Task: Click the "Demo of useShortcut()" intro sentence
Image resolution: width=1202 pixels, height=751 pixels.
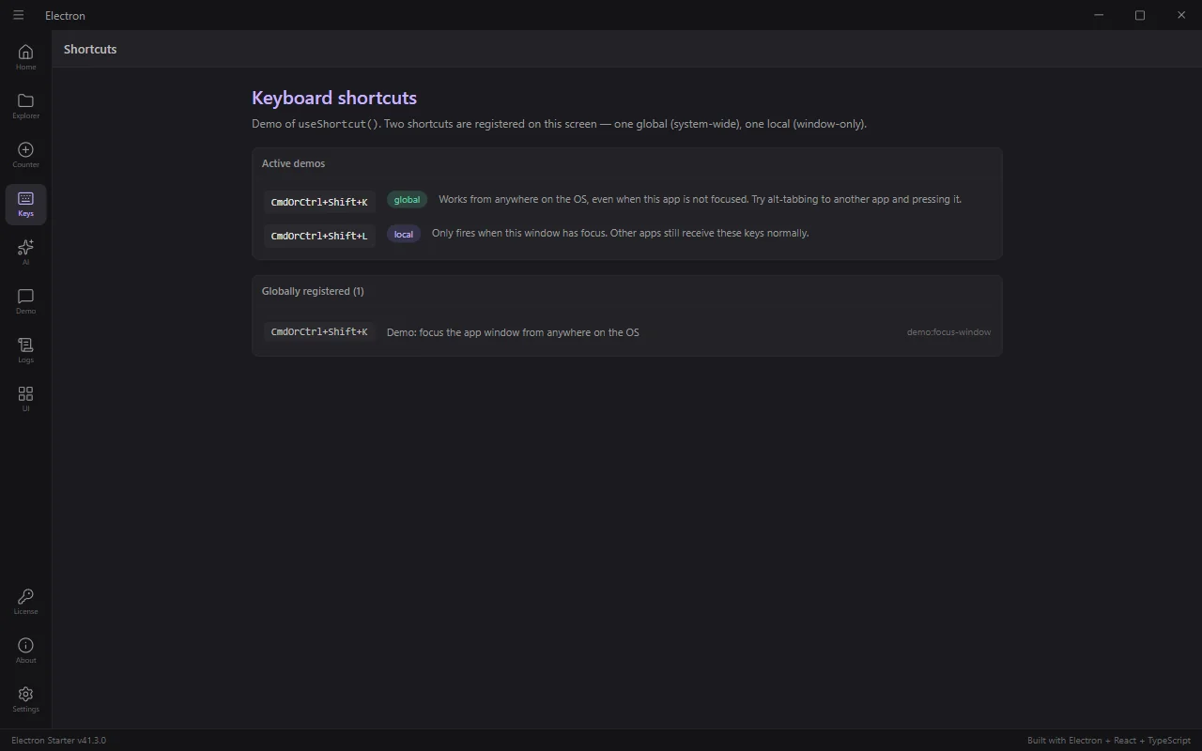Action: click(x=559, y=124)
